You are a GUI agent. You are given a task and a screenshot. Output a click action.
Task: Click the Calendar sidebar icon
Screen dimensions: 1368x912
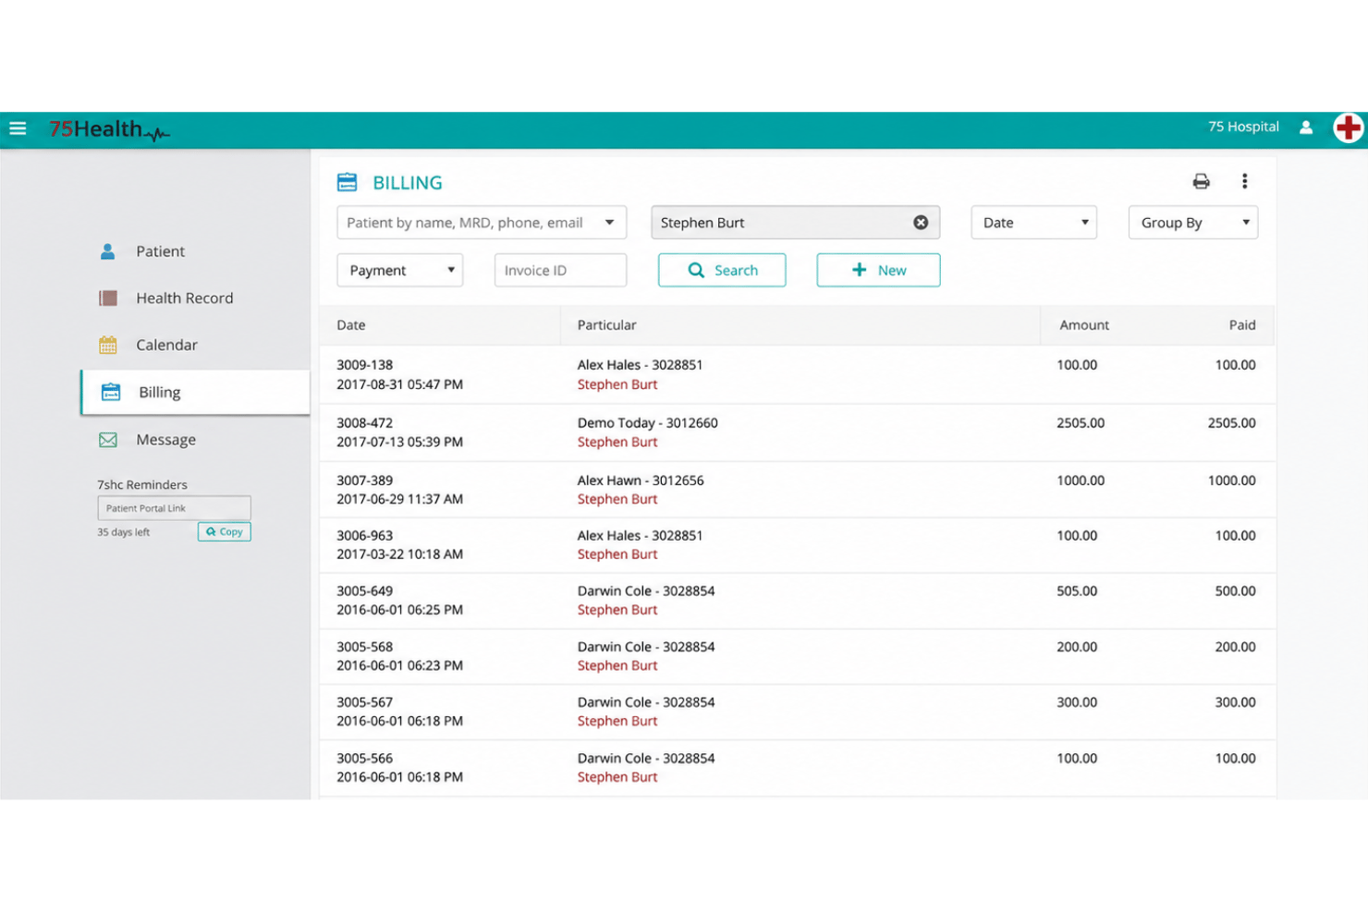pyautogui.click(x=108, y=345)
